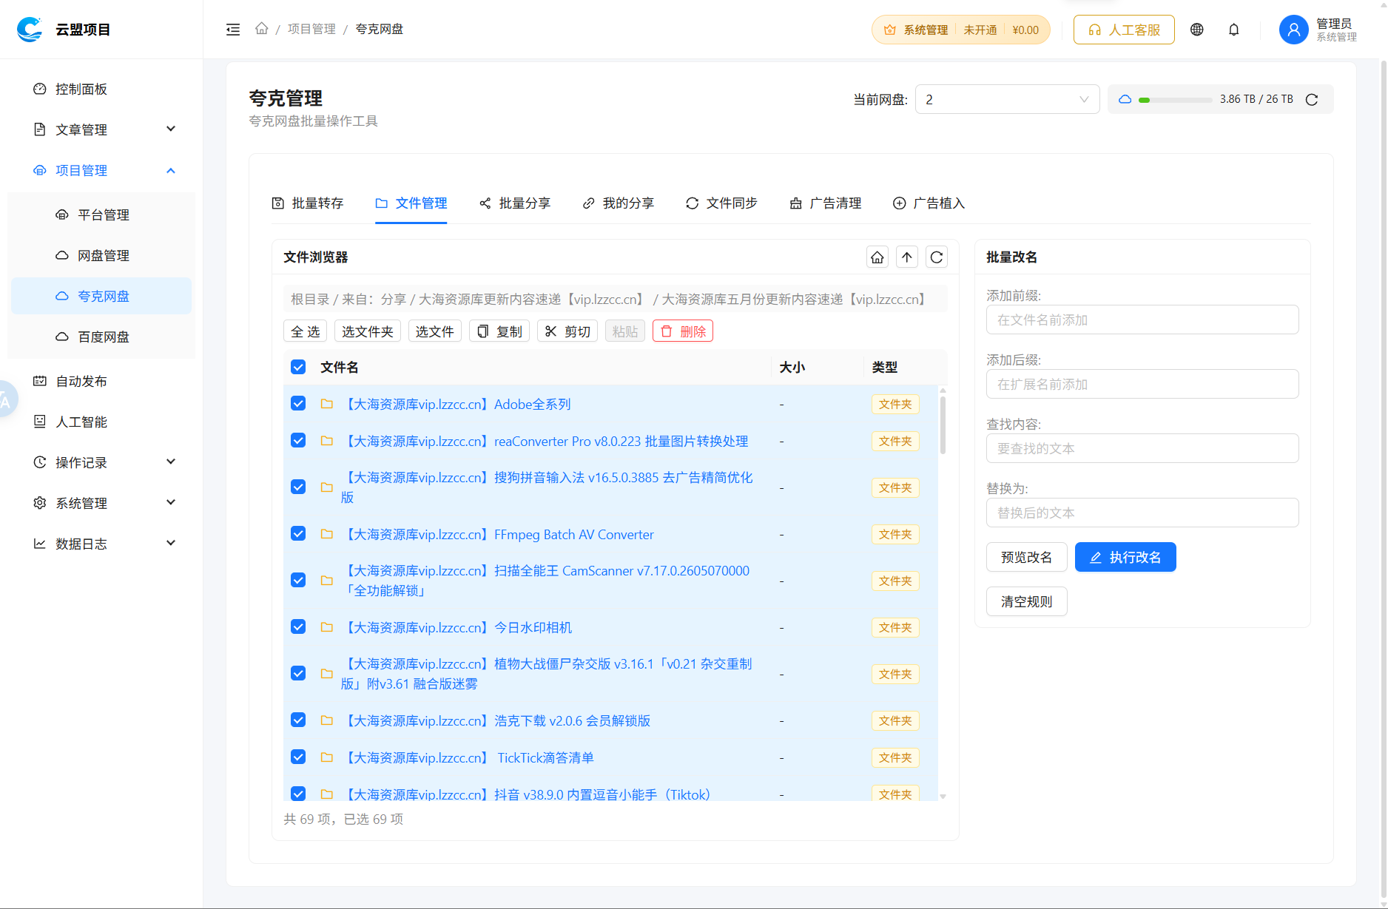
Task: Click the 云盟项目 logo icon
Action: pos(30,30)
